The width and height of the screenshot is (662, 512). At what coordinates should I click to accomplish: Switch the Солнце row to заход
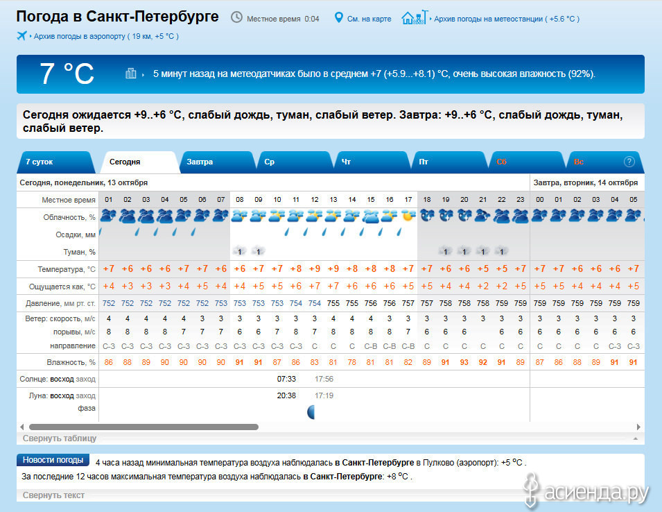85,379
